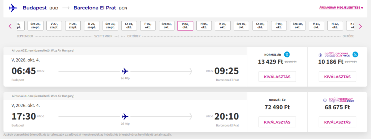
Task: Choose the 72 490 Ft normal price fare
Action: tap(277, 122)
